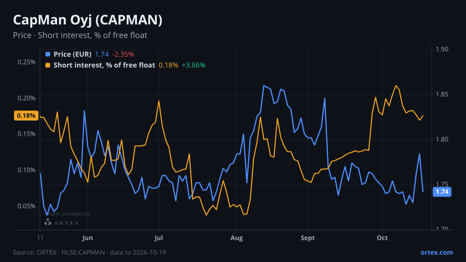Image resolution: width=466 pixels, height=262 pixels.
Task: Click the chart title CapMan Oyj (CAPMAN)
Action: [87, 20]
